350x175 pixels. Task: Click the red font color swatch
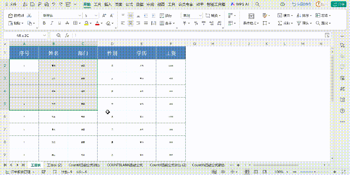97,23
